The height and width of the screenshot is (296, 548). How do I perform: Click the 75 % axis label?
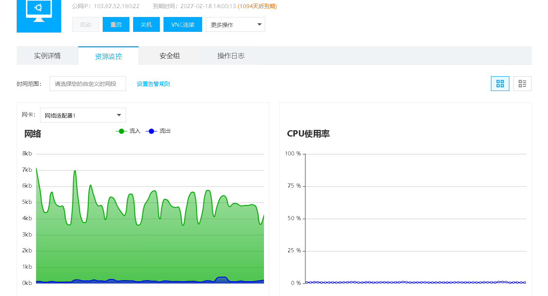(x=294, y=186)
